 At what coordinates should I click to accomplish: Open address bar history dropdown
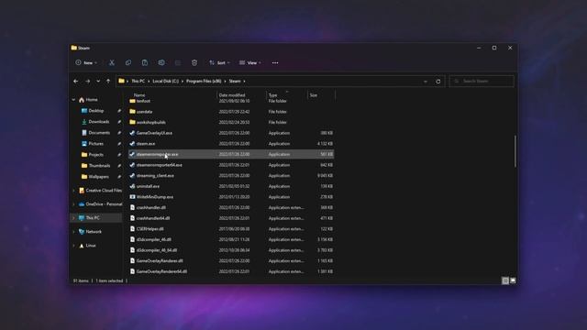426,82
